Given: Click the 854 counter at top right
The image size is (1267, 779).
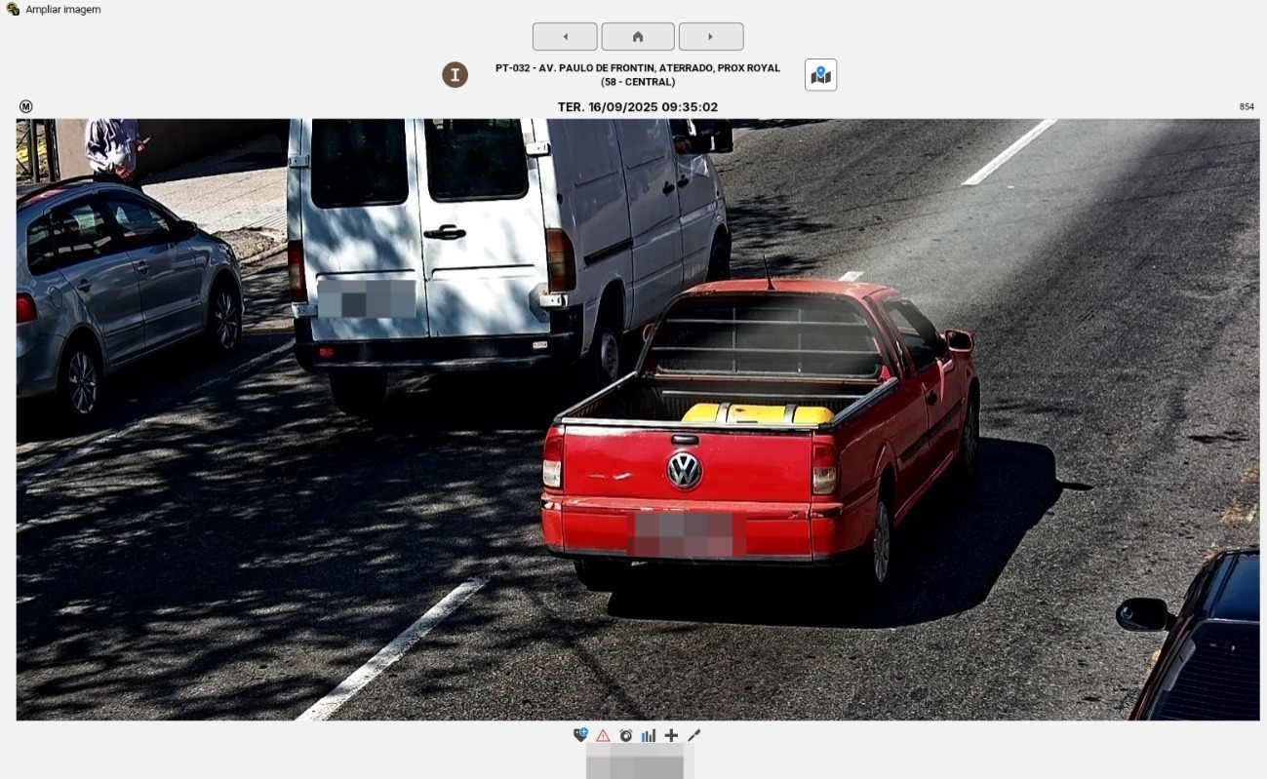Looking at the screenshot, I should point(1247,106).
